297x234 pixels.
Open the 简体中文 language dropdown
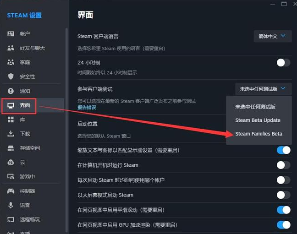coord(273,36)
